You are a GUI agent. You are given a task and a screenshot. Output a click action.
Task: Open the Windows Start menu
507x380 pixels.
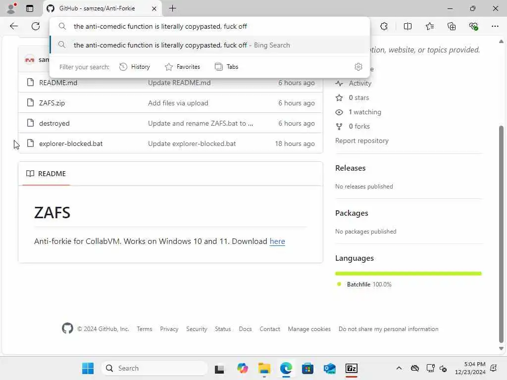(x=88, y=368)
